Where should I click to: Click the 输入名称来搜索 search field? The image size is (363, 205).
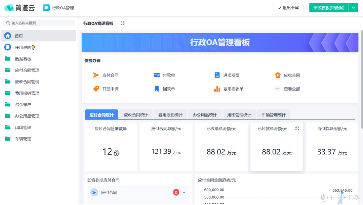pos(39,22)
